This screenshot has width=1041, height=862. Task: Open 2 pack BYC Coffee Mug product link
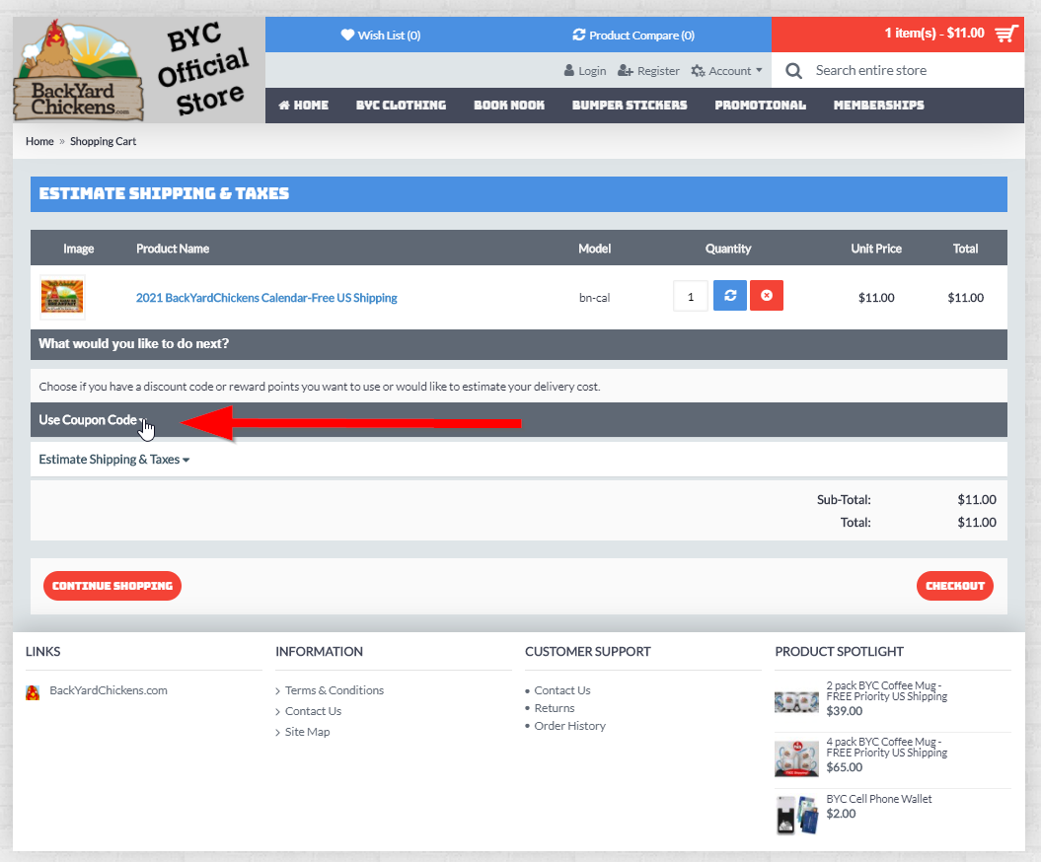[886, 690]
